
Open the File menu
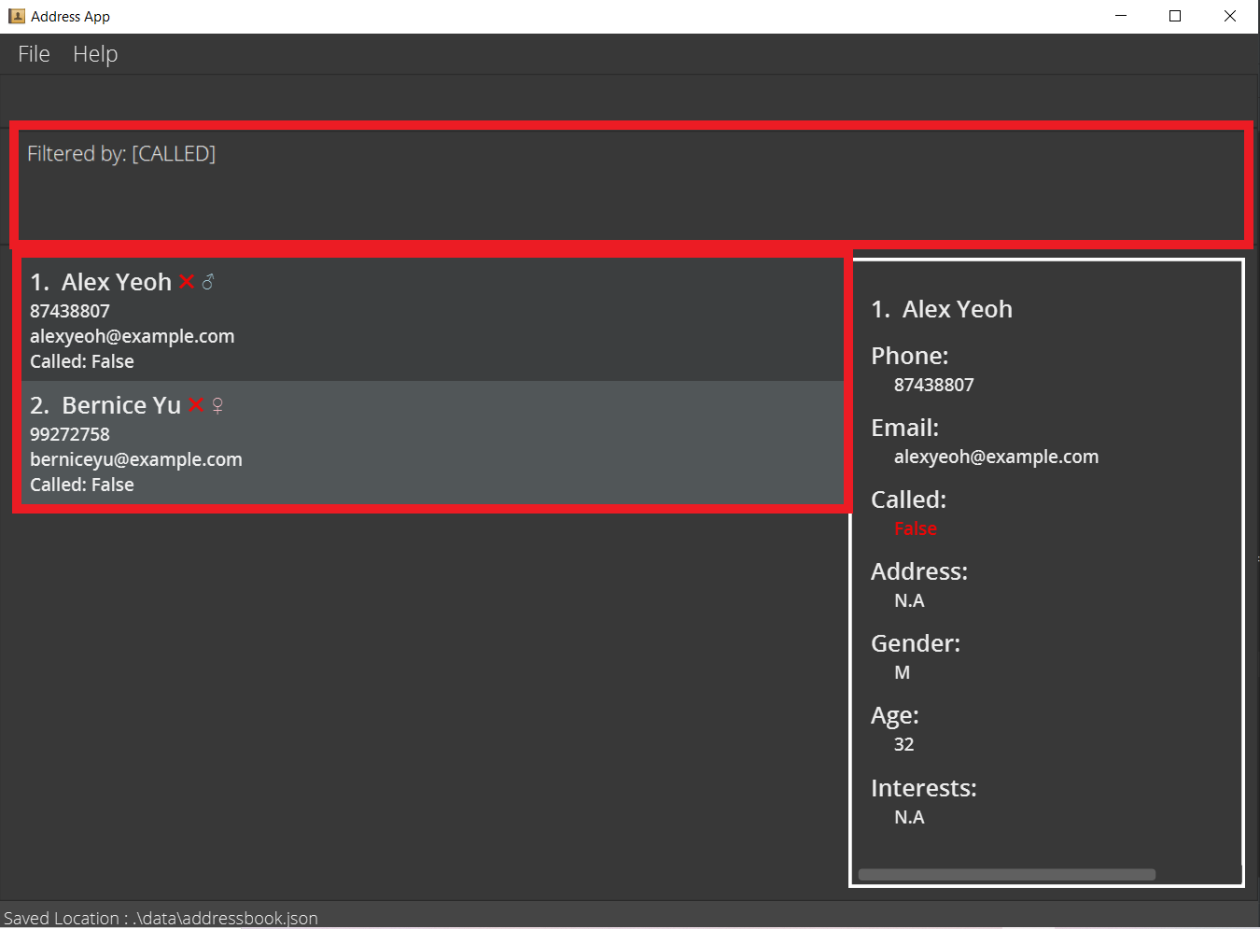34,54
